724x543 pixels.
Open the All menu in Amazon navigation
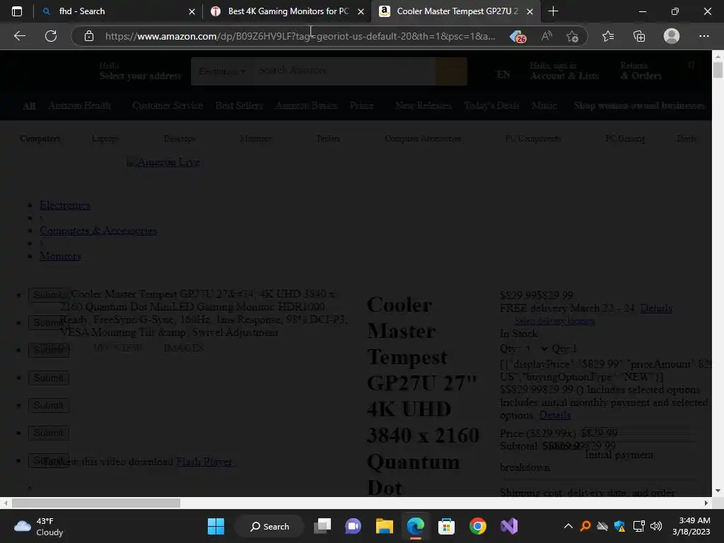pyautogui.click(x=29, y=106)
